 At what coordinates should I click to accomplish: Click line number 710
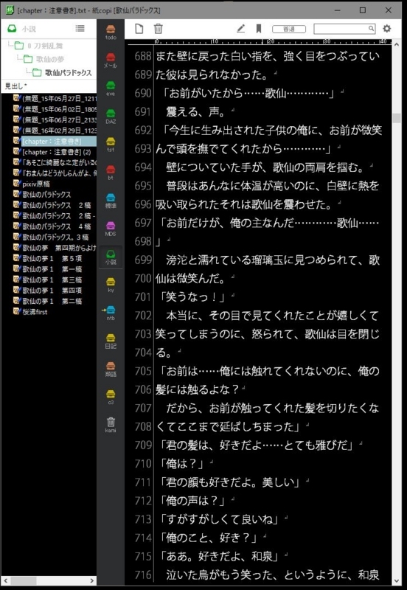[143, 464]
